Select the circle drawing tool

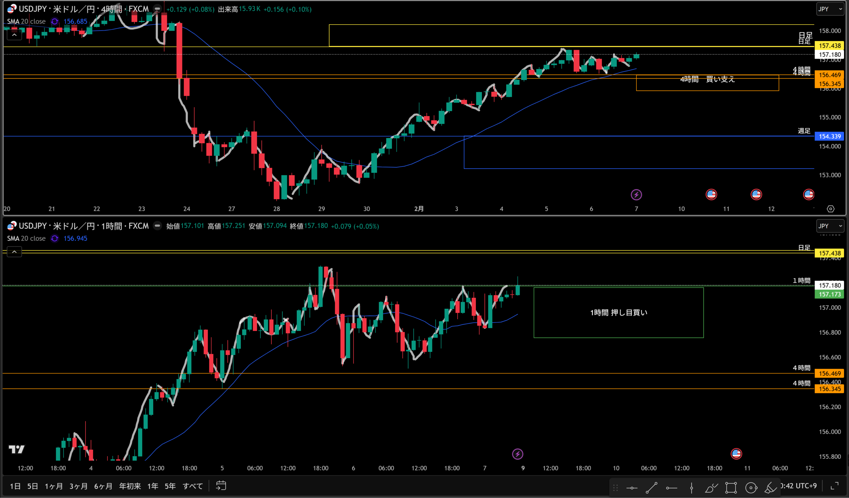pos(751,488)
